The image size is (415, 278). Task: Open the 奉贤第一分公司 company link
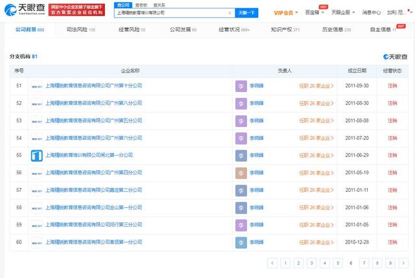(x=93, y=242)
